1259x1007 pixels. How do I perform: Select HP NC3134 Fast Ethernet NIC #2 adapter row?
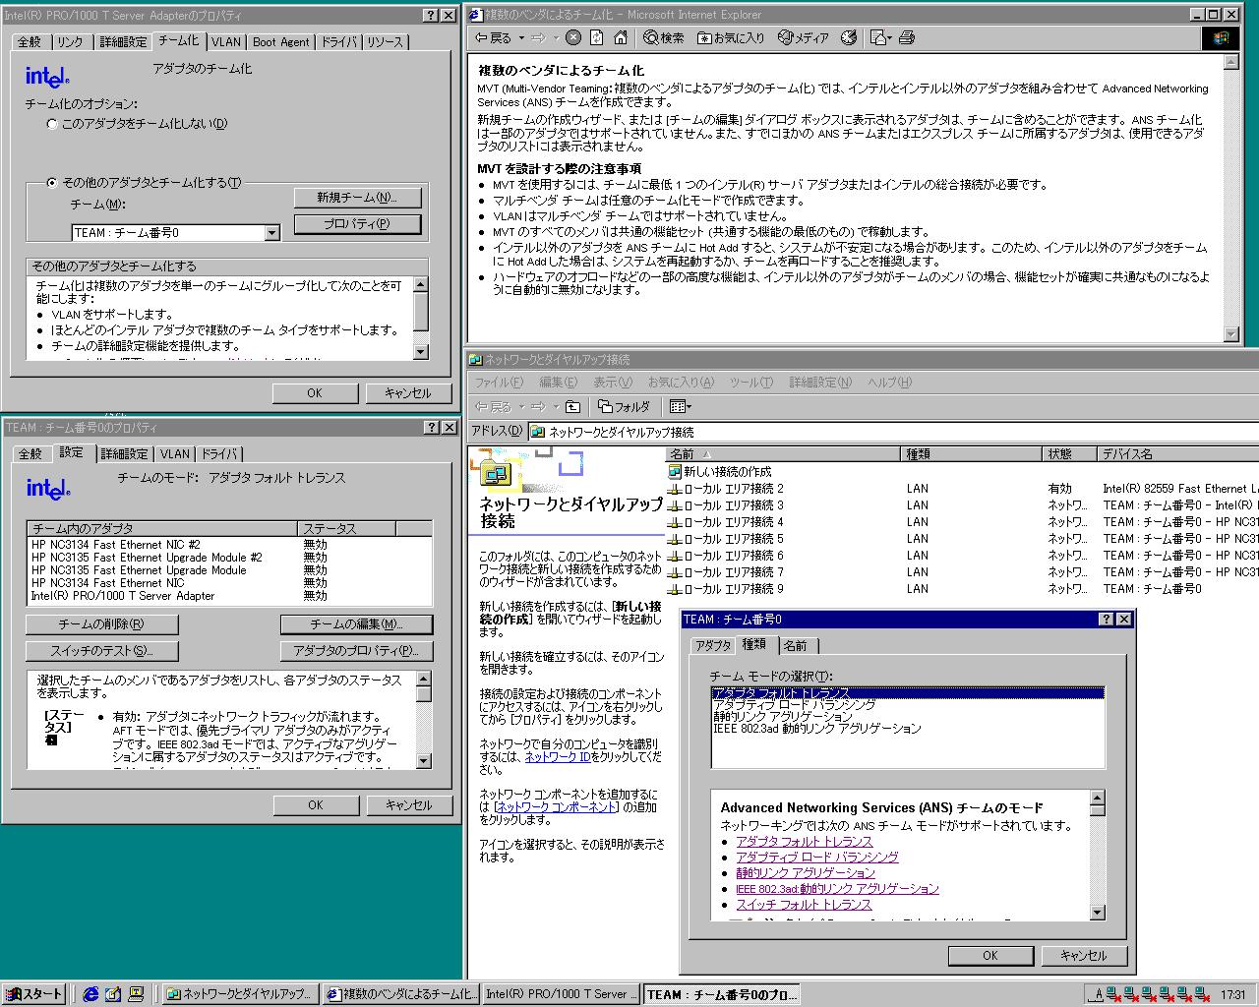click(x=115, y=545)
